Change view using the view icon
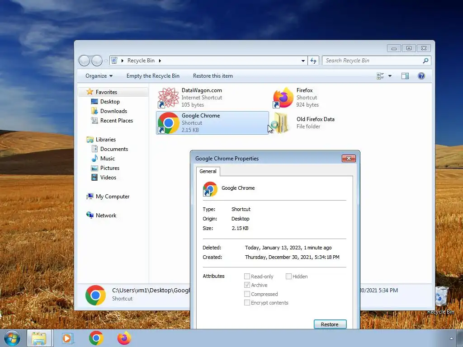The height and width of the screenshot is (347, 463). pyautogui.click(x=380, y=76)
